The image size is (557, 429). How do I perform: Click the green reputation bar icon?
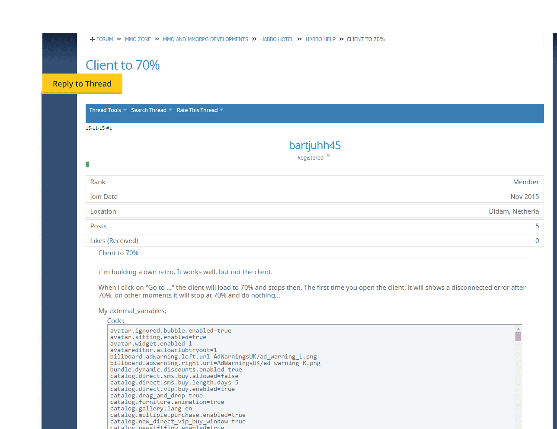87,164
